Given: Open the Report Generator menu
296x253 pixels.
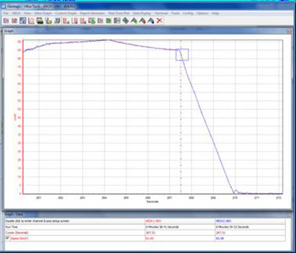Looking at the screenshot, I should pyautogui.click(x=93, y=13).
